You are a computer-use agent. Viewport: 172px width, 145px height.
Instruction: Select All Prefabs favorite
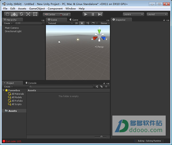click(15, 101)
